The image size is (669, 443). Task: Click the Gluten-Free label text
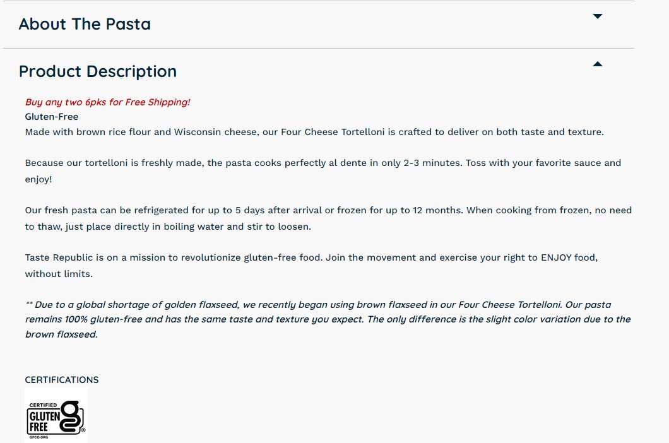point(52,117)
